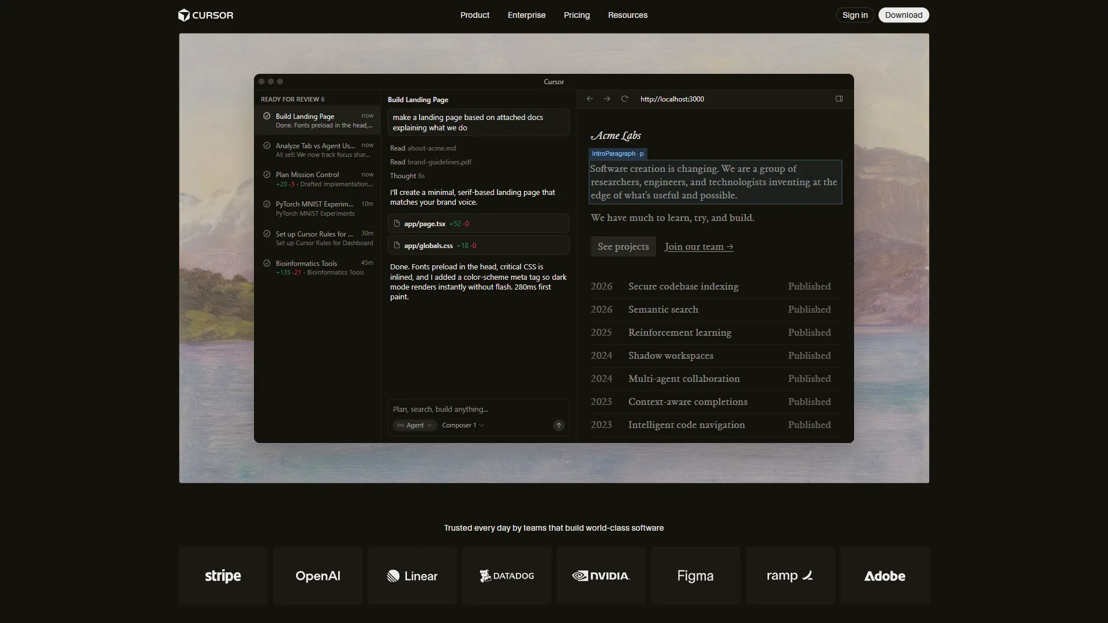Click file icon next to app/page.tsx
The height and width of the screenshot is (623, 1108).
(x=397, y=223)
